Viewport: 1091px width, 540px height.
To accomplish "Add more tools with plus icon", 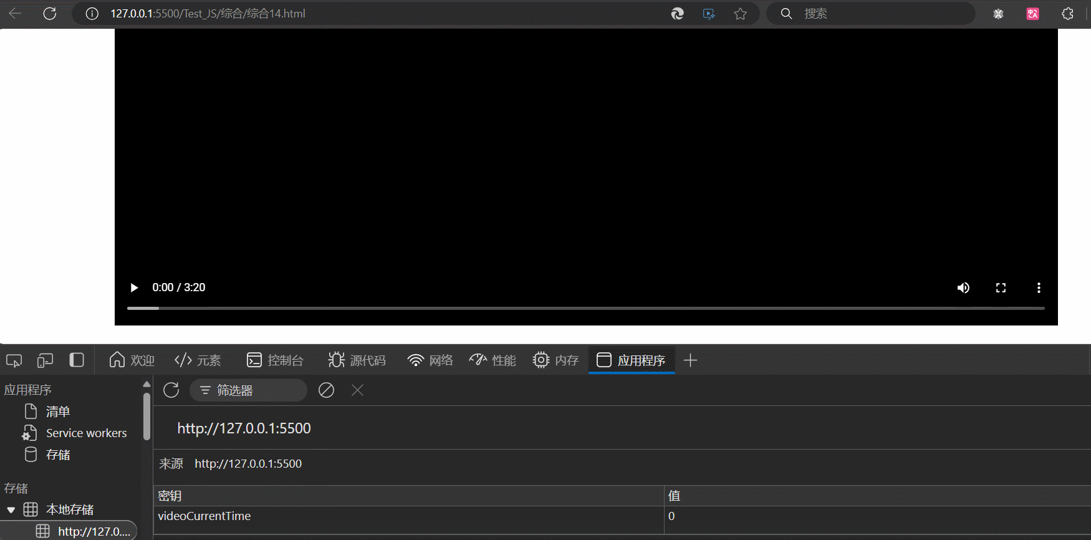I will pyautogui.click(x=690, y=360).
